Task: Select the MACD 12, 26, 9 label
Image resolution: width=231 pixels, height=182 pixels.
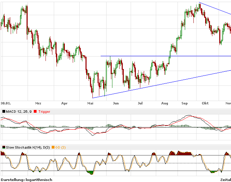Action: pyautogui.click(x=19, y=111)
